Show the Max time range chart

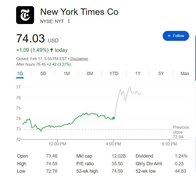coord(185,74)
